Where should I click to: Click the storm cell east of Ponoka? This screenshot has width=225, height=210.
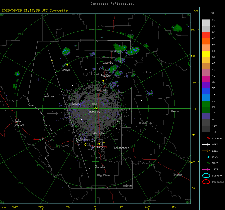(133, 51)
